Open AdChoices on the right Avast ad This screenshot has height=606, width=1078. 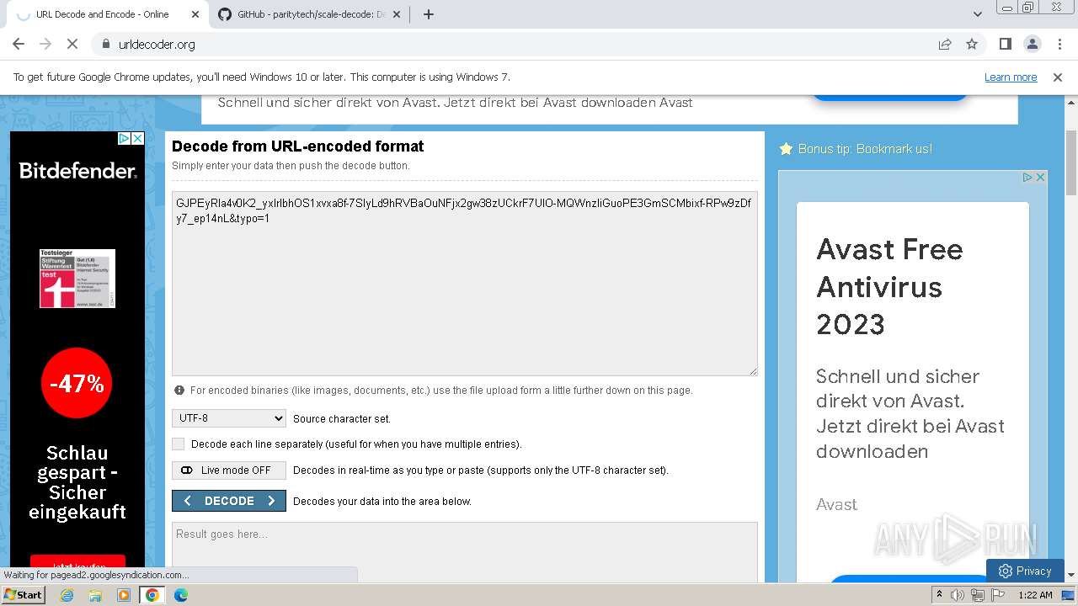[x=1027, y=178]
